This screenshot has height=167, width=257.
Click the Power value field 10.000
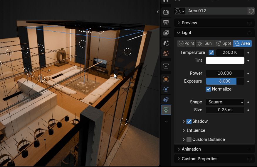click(x=225, y=73)
